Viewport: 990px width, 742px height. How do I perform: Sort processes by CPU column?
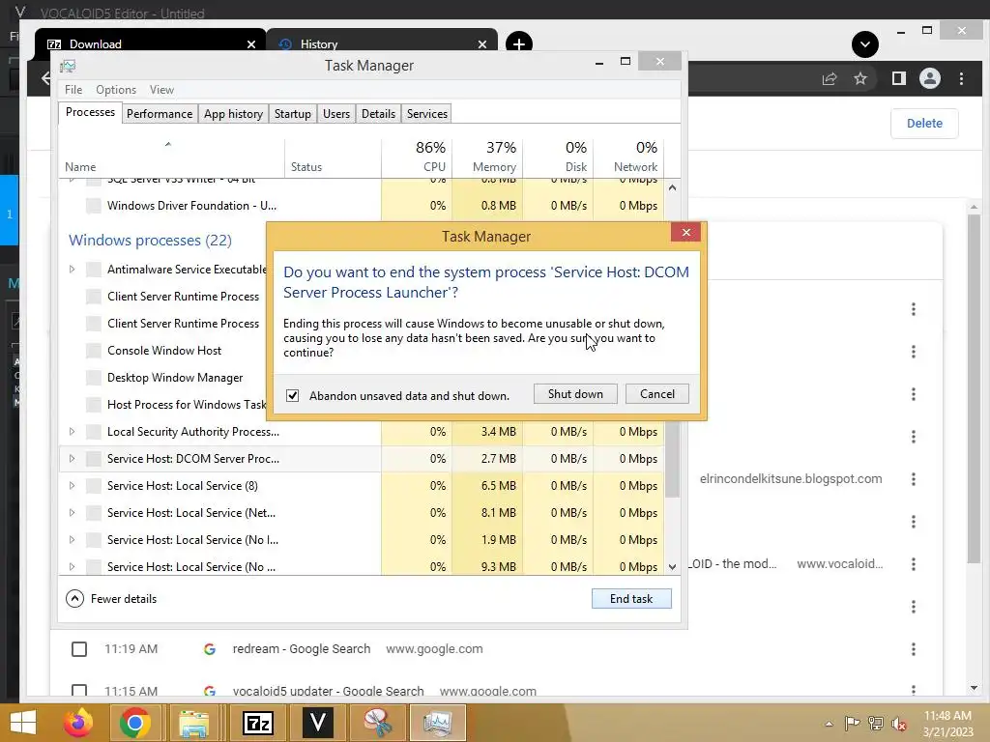coord(418,157)
